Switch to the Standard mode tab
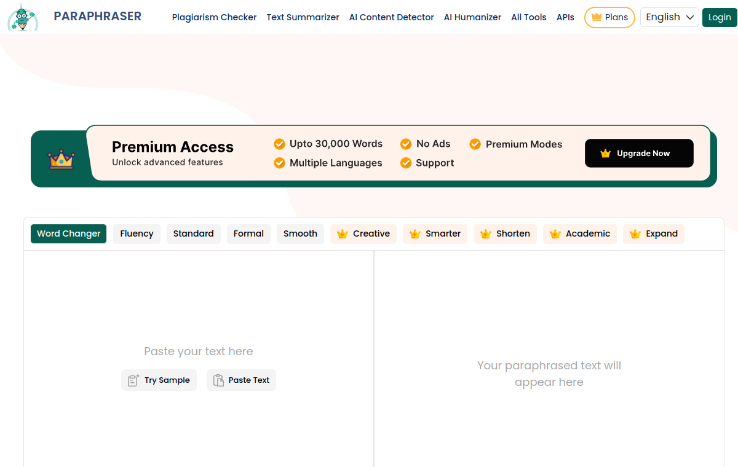 [193, 233]
